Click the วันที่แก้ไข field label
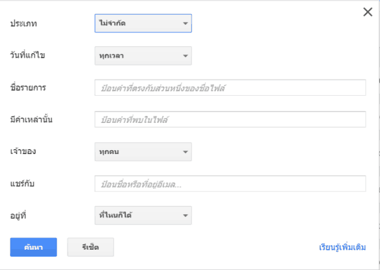This screenshot has width=380, height=270. coord(27,56)
